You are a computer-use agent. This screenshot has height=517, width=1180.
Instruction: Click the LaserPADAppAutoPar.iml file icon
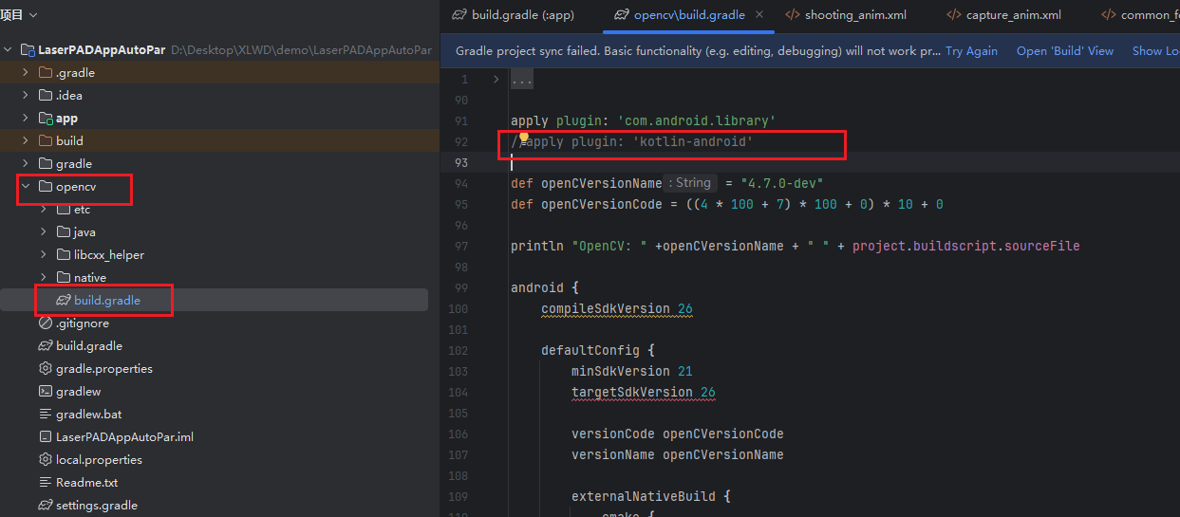(46, 436)
